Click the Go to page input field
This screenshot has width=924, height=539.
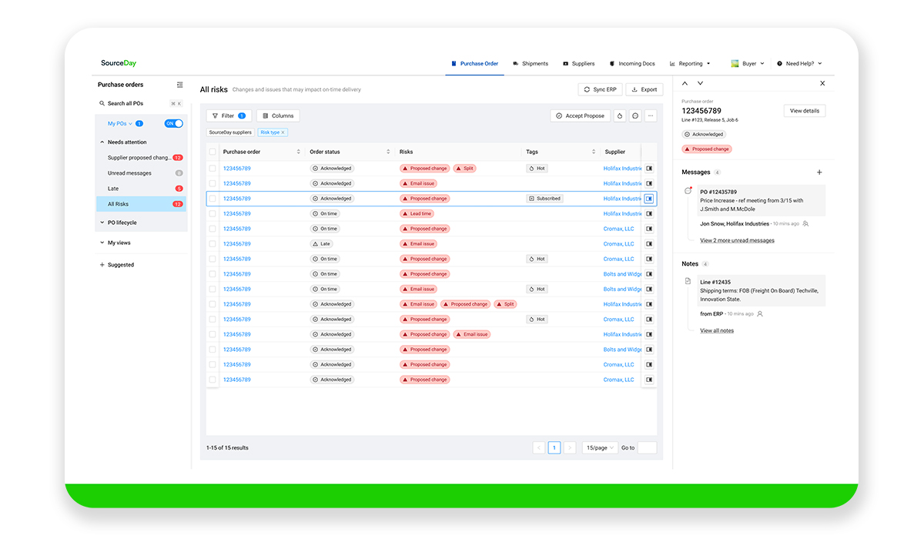click(647, 447)
